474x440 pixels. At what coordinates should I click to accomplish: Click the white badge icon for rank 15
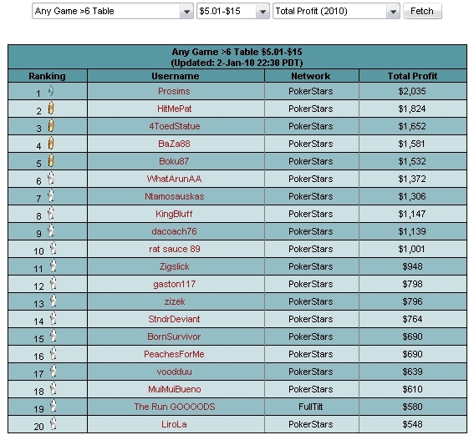coord(54,336)
